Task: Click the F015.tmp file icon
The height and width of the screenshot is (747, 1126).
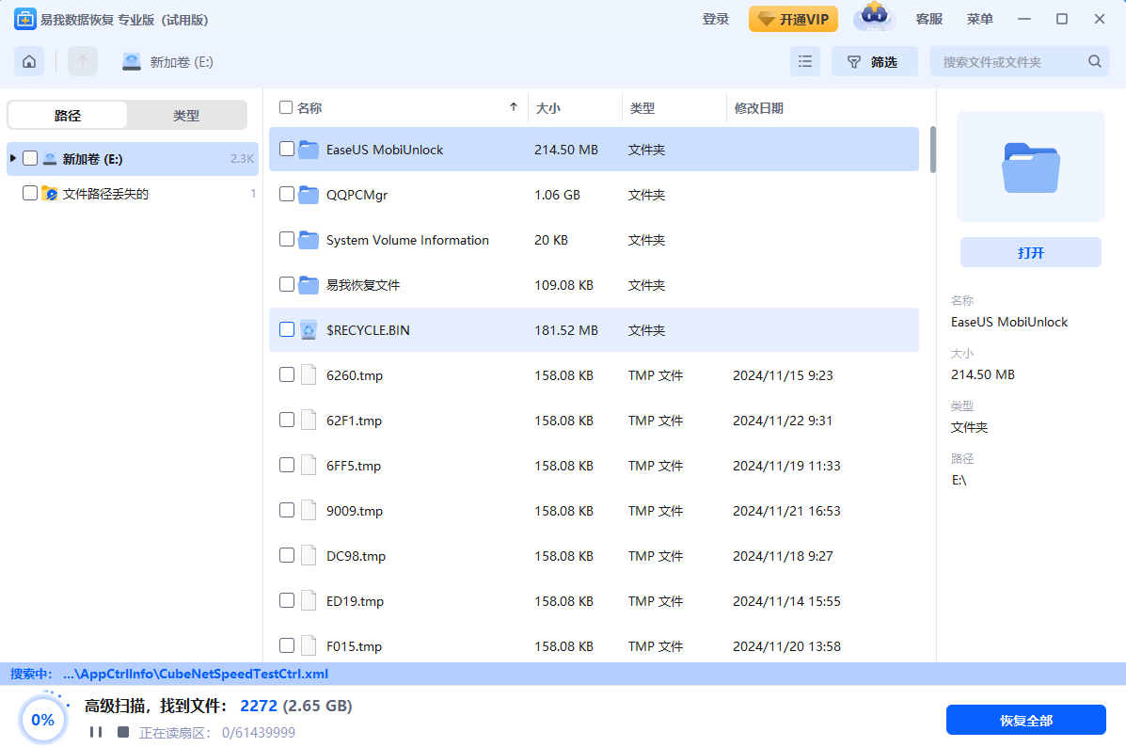Action: point(309,645)
